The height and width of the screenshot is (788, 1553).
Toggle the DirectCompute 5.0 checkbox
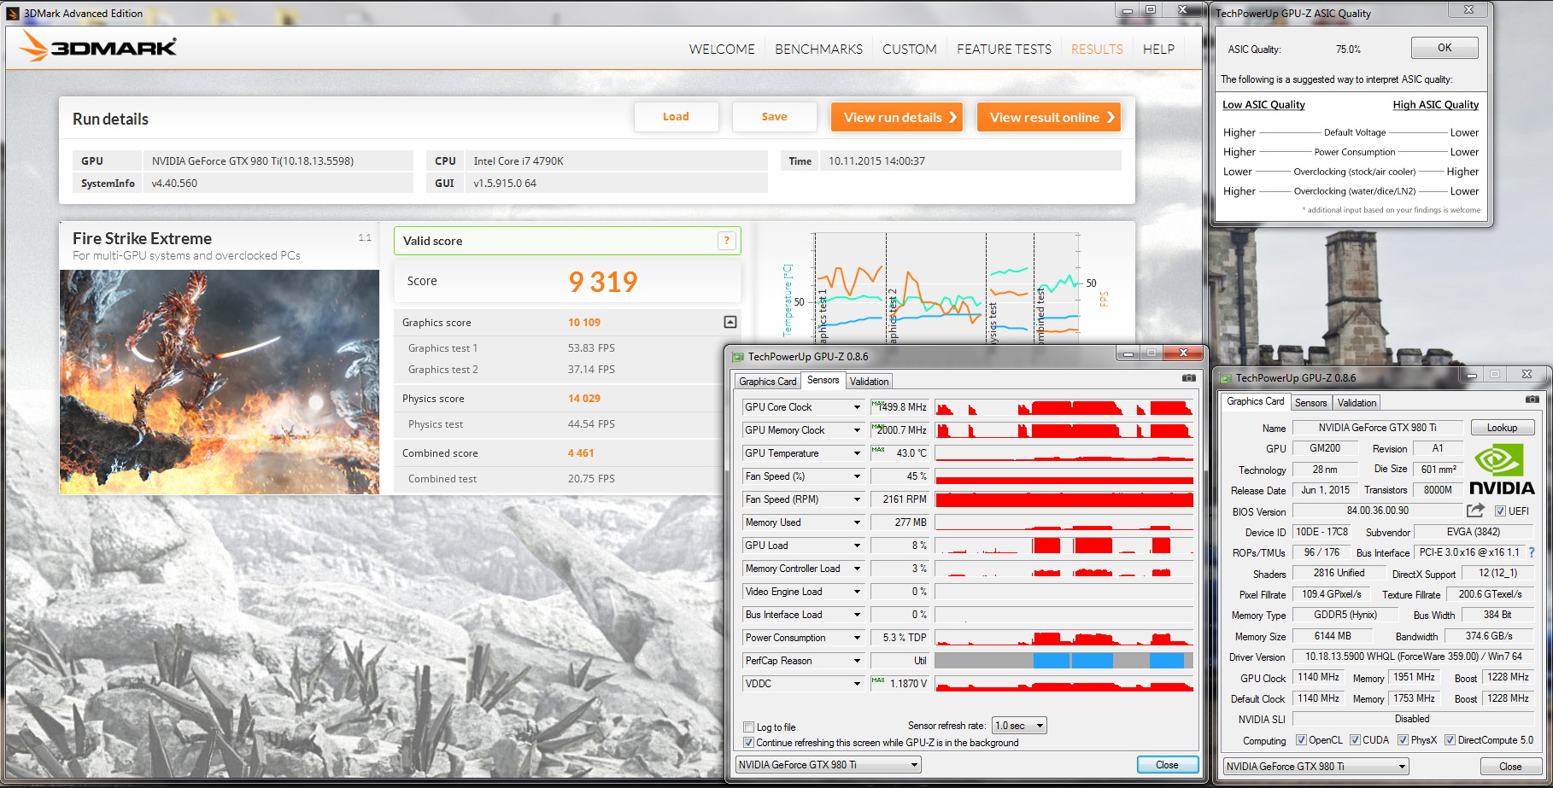point(1450,740)
